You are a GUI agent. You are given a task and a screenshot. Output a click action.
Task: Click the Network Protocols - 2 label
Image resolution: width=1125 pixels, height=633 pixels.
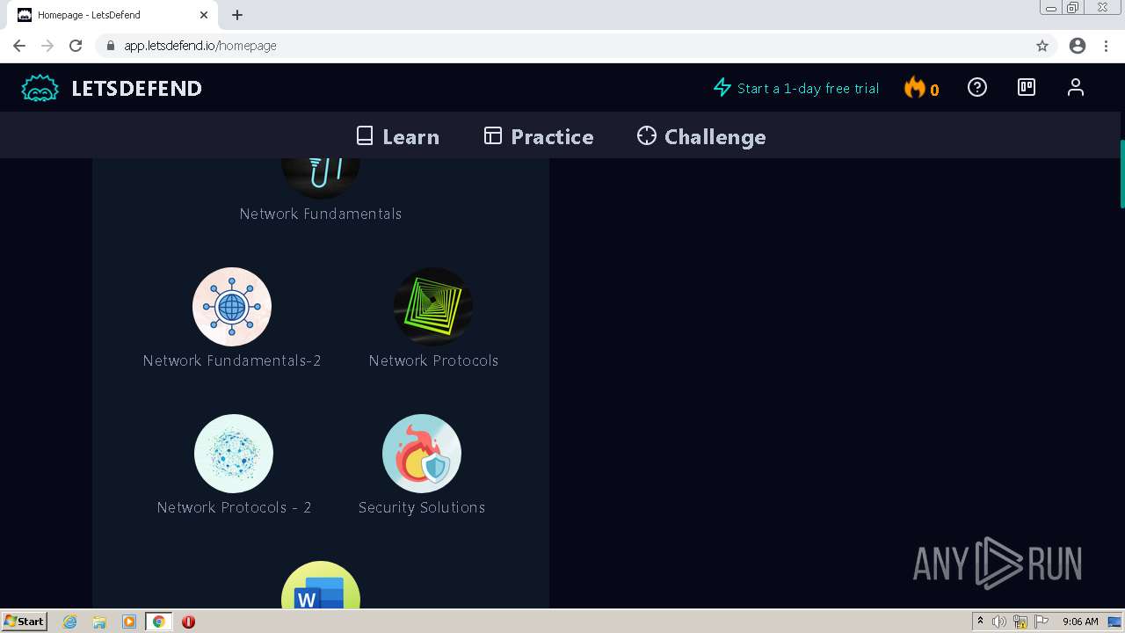(234, 507)
